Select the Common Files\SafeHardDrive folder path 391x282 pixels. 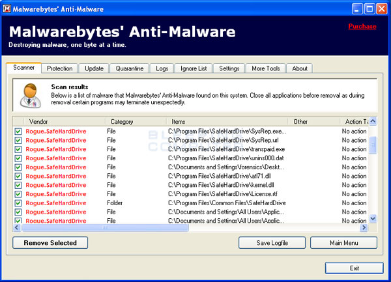pyautogui.click(x=227, y=203)
